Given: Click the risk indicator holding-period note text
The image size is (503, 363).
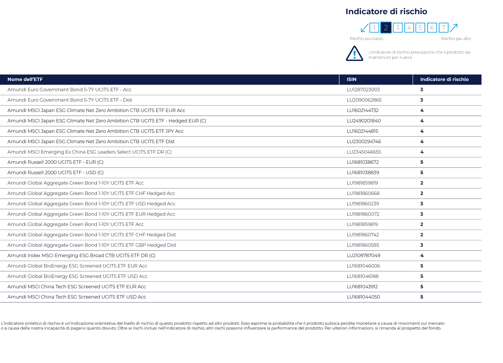Looking at the screenshot, I should (419, 55).
